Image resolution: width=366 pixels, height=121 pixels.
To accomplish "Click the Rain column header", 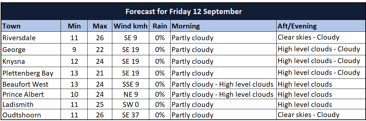I will tap(160, 26).
